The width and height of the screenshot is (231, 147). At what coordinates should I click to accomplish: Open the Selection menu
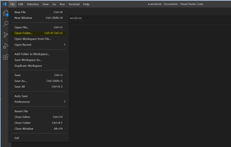(33, 4)
